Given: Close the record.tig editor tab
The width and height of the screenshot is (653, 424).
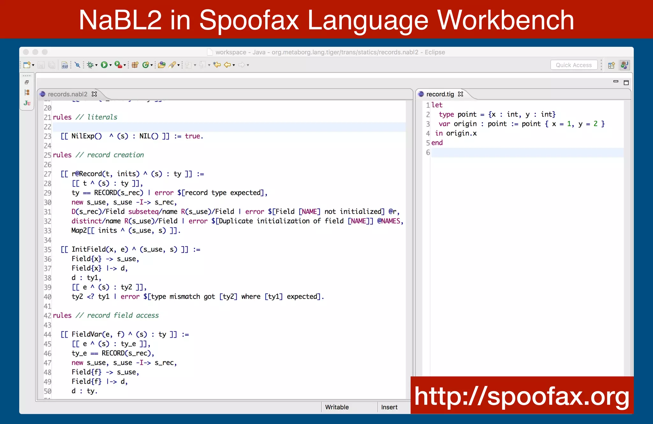Looking at the screenshot, I should (x=460, y=94).
